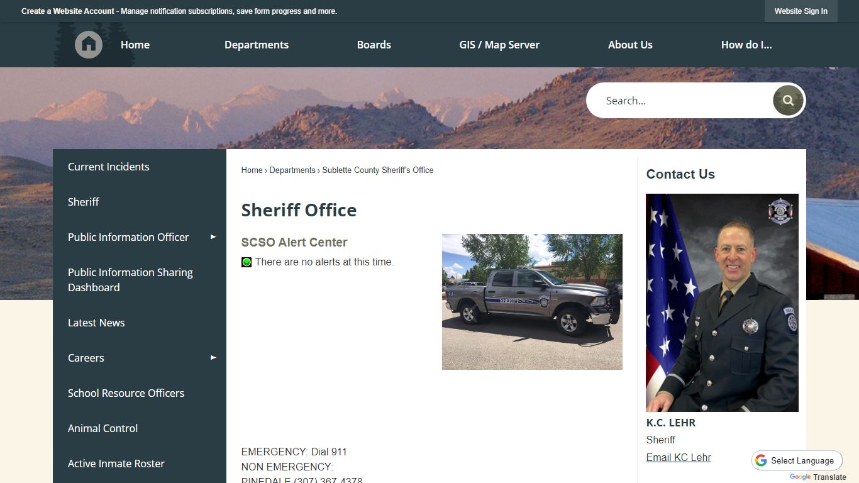Click Create a Website Account link
This screenshot has width=859, height=483.
click(x=68, y=11)
